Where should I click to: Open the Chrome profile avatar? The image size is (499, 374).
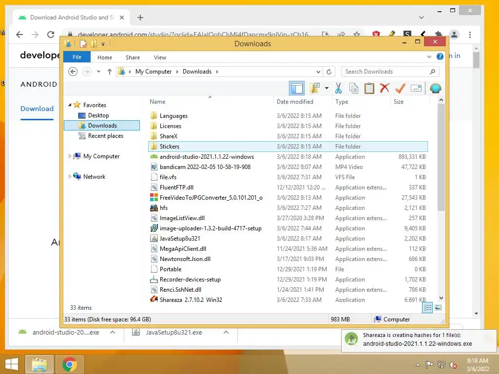(x=454, y=35)
